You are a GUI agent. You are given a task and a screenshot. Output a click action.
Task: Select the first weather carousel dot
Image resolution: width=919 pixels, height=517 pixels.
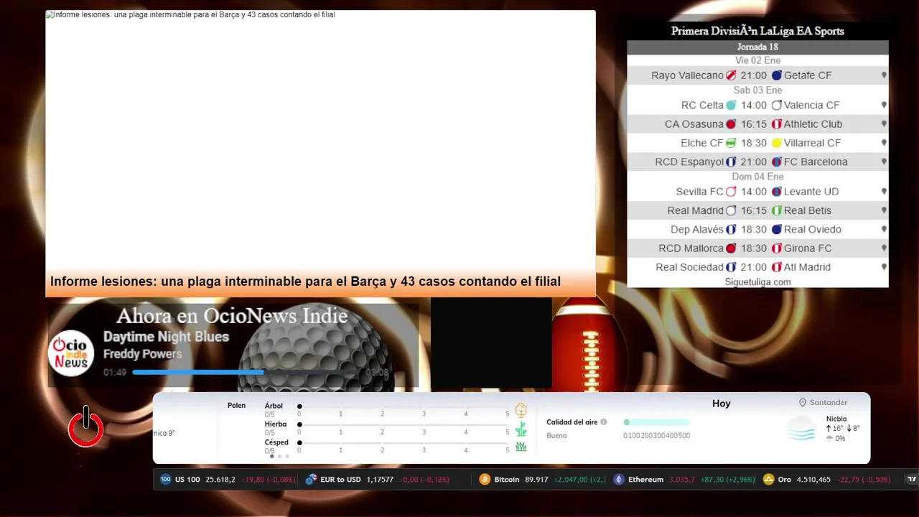[x=271, y=456]
